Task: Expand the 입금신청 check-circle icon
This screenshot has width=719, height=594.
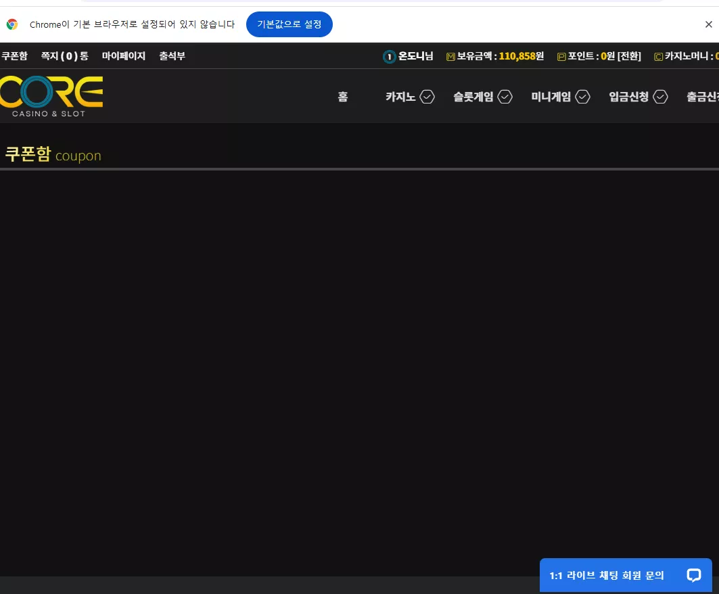Action: point(660,97)
